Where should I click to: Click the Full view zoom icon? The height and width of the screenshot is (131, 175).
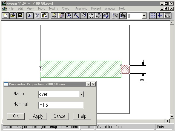pos(99,16)
